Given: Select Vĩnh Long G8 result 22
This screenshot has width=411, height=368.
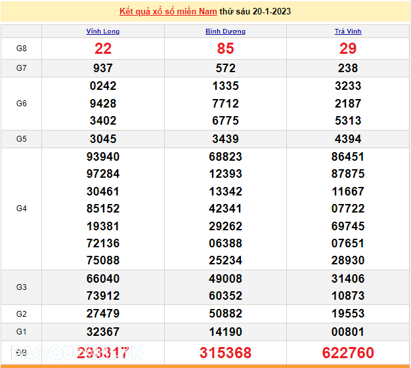Looking at the screenshot, I should coord(103,49).
